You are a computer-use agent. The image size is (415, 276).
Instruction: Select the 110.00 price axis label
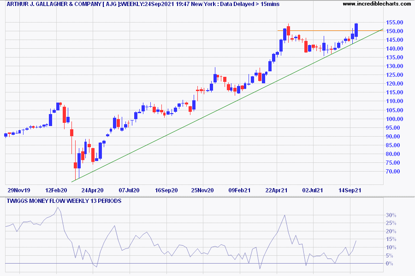point(395,101)
